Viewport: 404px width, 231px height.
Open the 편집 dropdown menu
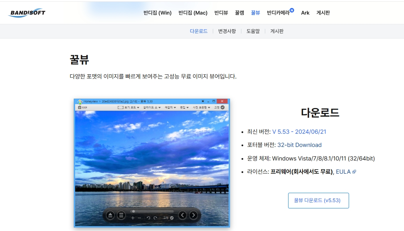click(184, 108)
